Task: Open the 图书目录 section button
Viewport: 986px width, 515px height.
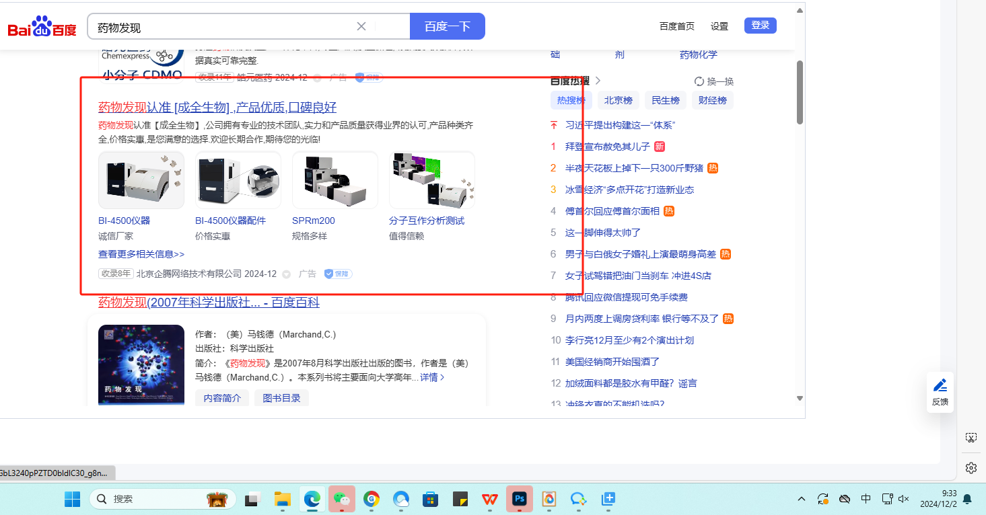Action: coord(281,398)
